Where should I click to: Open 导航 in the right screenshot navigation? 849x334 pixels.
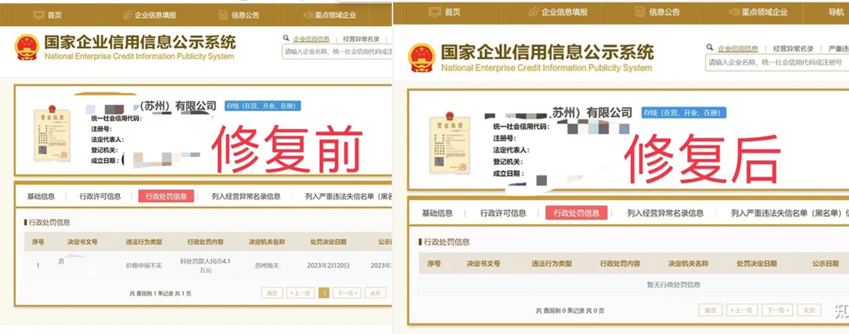(836, 12)
